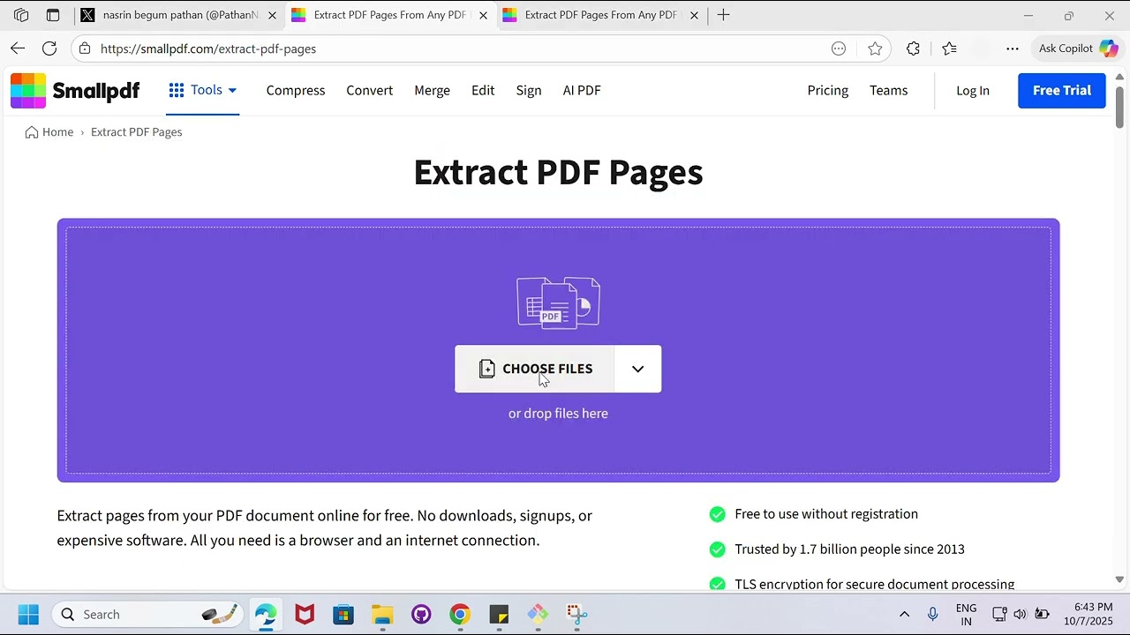Go to Home breadcrumb link
Screen dimensions: 1130x635
tap(49, 132)
